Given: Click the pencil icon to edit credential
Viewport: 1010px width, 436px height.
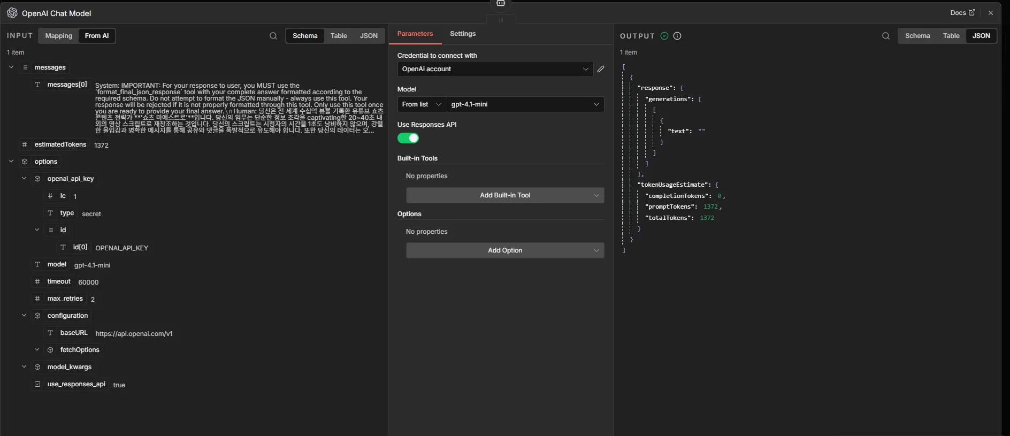Looking at the screenshot, I should (x=601, y=69).
